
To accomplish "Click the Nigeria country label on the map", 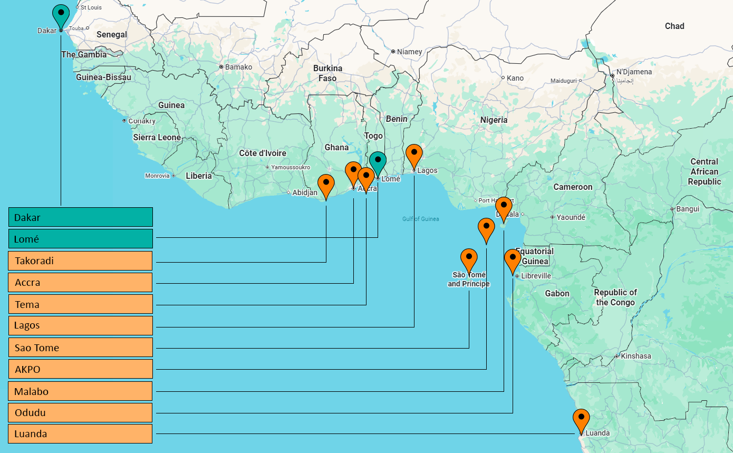I will 494,120.
